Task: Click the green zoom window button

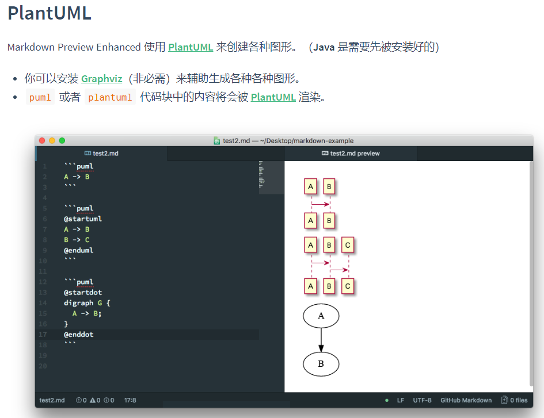Action: (x=62, y=140)
